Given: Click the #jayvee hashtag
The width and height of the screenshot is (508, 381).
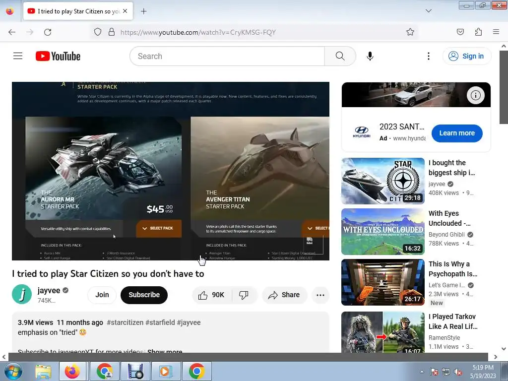Looking at the screenshot, I should [x=189, y=322].
